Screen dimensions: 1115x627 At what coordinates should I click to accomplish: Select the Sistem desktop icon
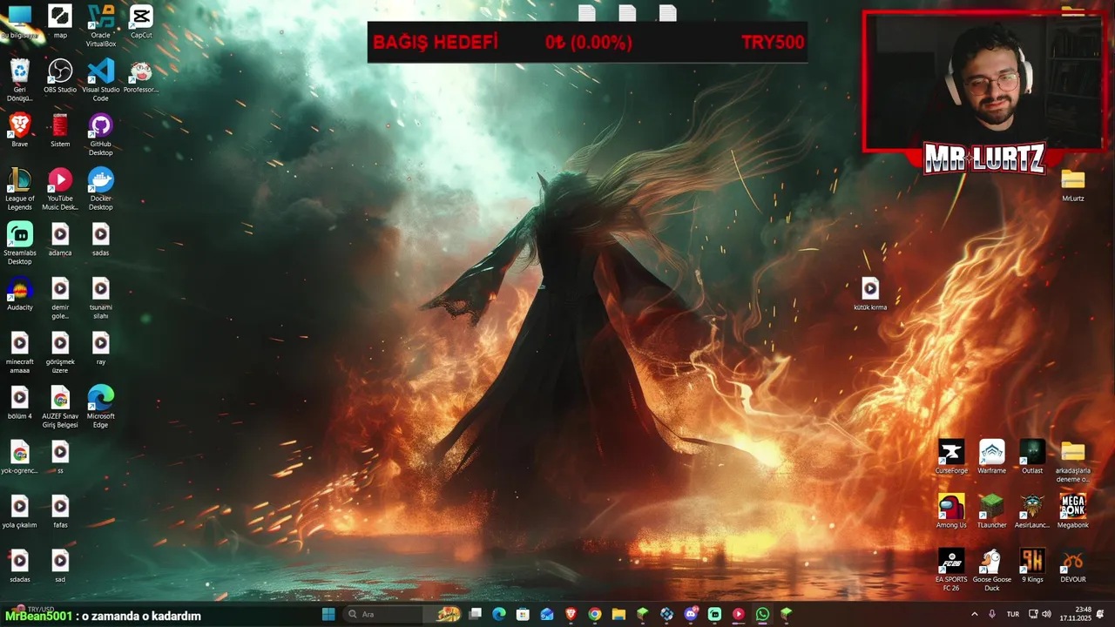[x=60, y=130]
